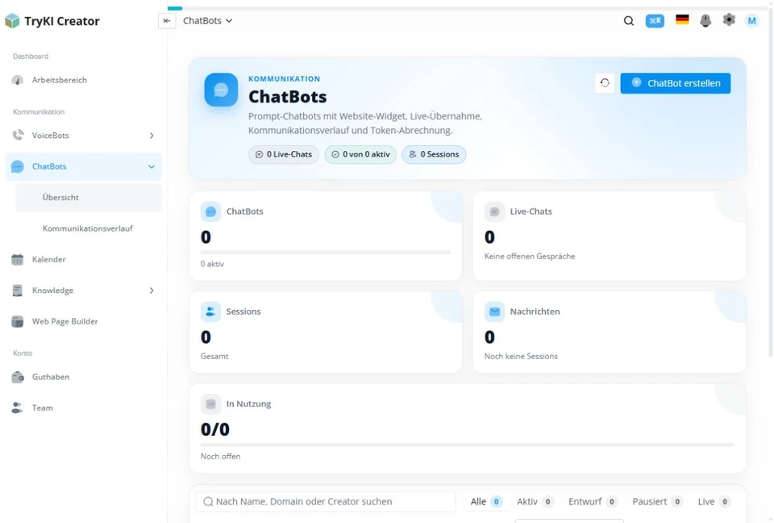Open Kommunikationsverlauf in the sidebar
This screenshot has height=523, width=774.
89,228
